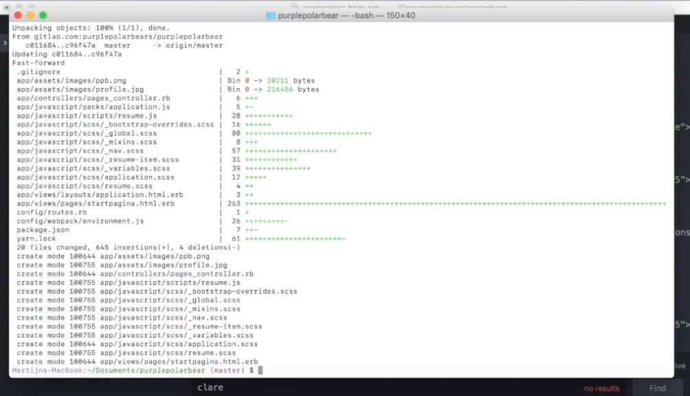The height and width of the screenshot is (396, 690).
Task: Click 'origin/master' in fetch output
Action: pos(194,45)
